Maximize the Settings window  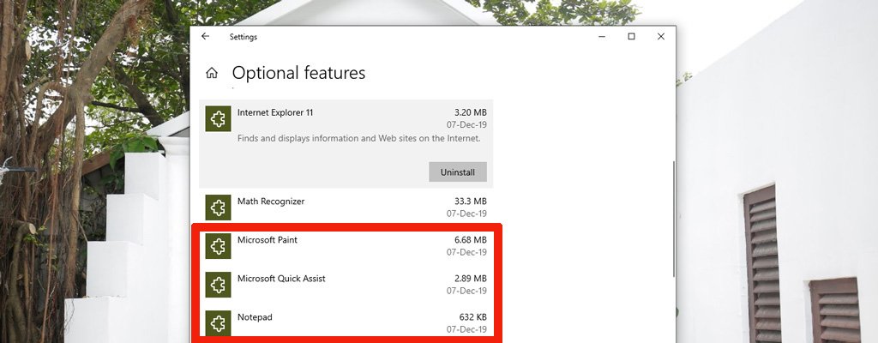tap(631, 37)
